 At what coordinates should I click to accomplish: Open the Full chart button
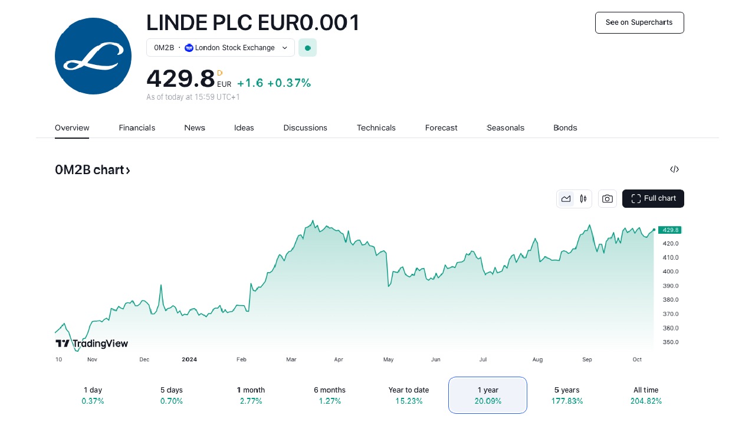[653, 199]
